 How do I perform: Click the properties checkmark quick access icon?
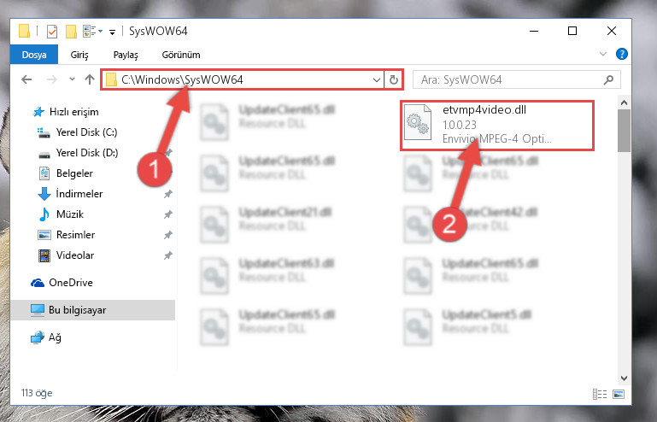tap(52, 32)
